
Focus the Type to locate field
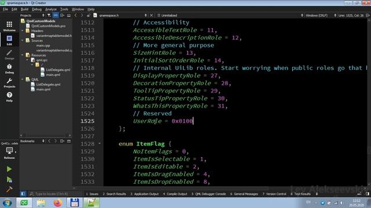pos(55,194)
